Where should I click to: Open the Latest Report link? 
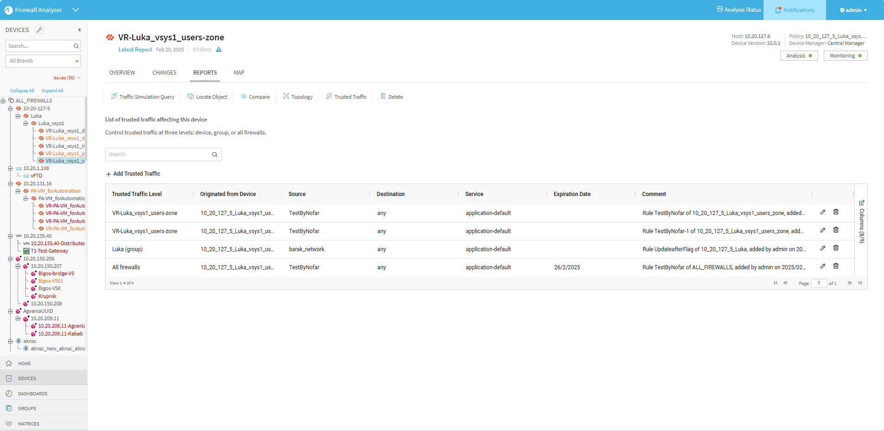[x=135, y=50]
